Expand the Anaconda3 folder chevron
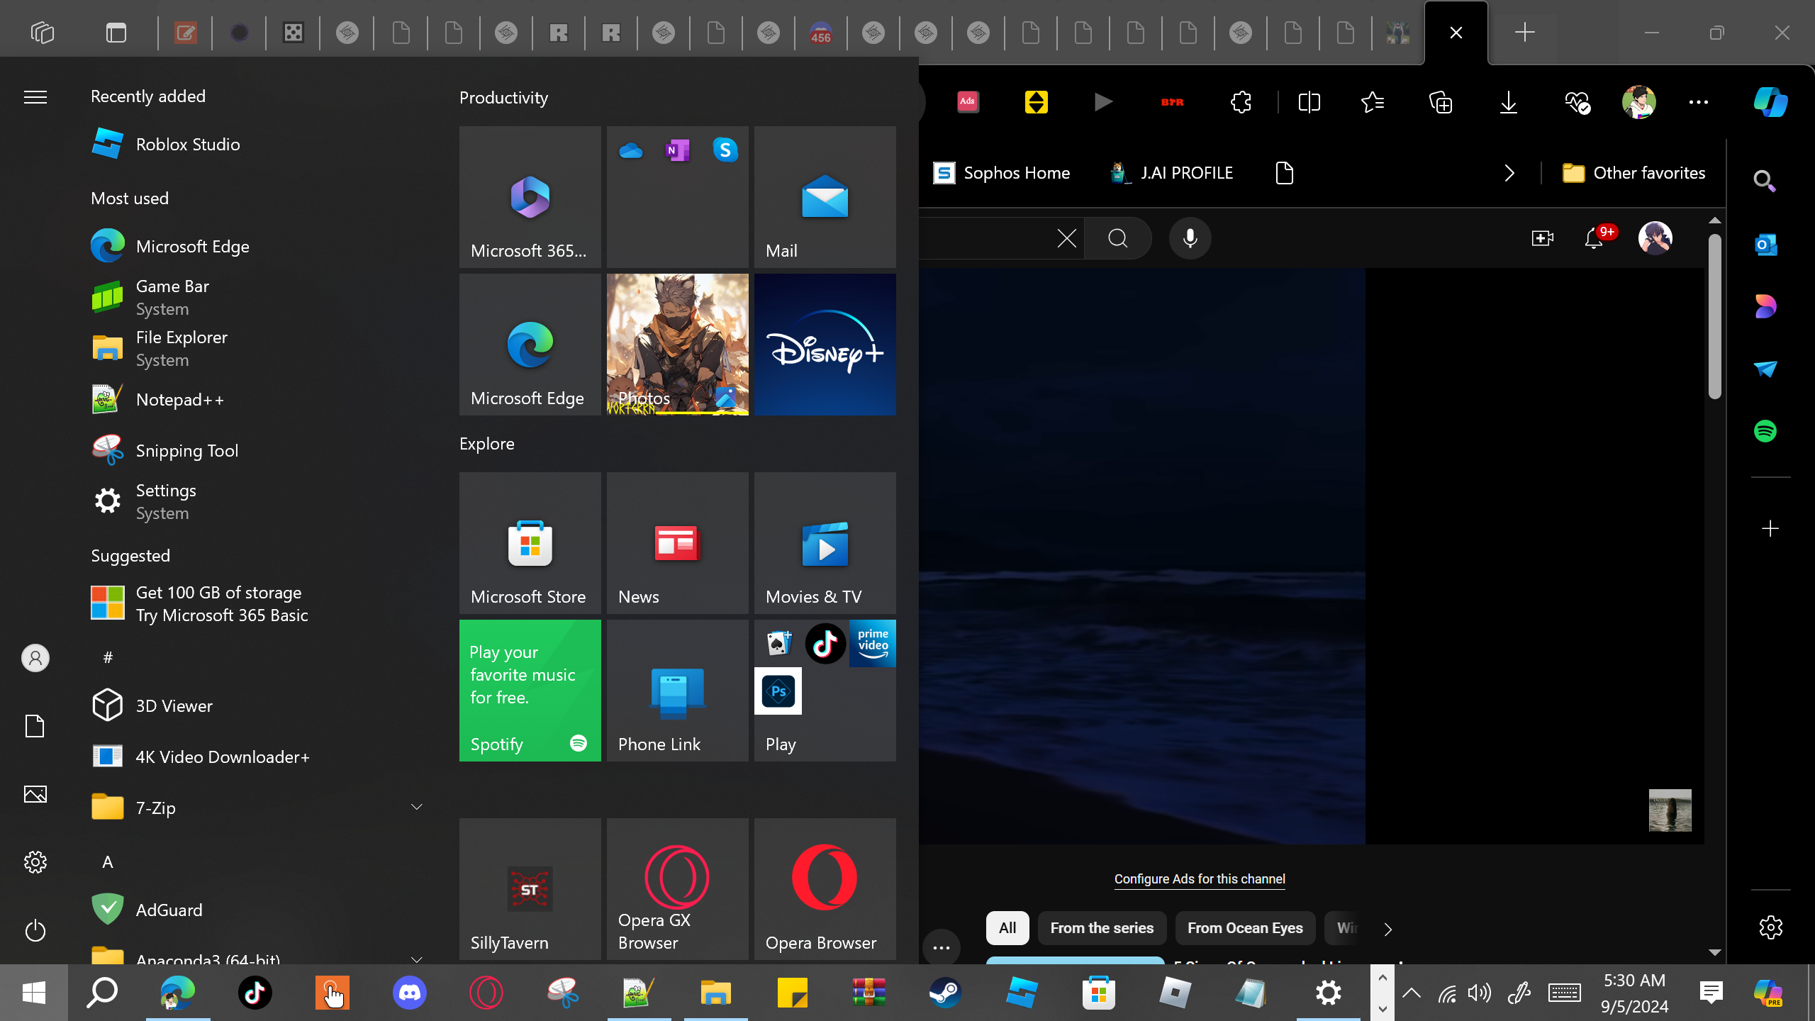This screenshot has height=1021, width=1815. (417, 959)
